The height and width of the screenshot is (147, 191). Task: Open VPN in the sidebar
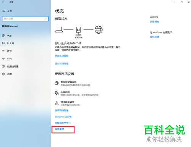coord(9,59)
